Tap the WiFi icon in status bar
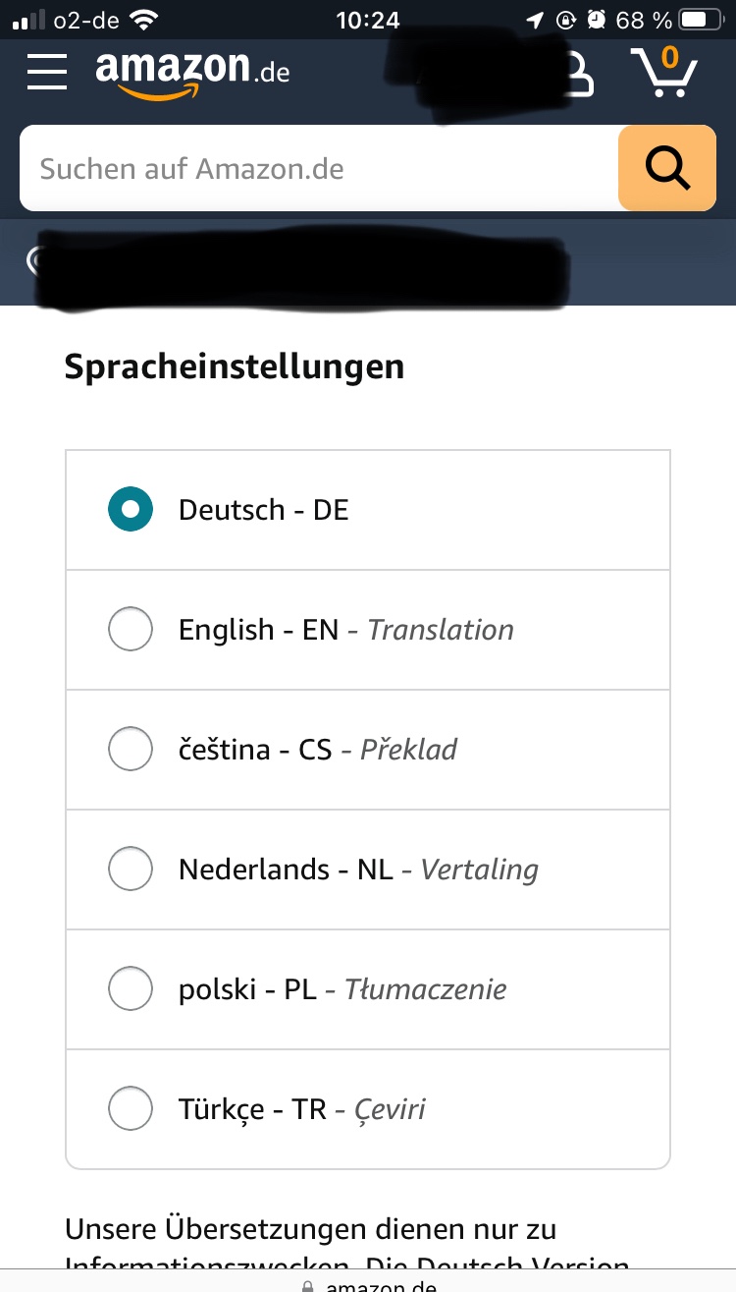736x1292 pixels. point(144,20)
